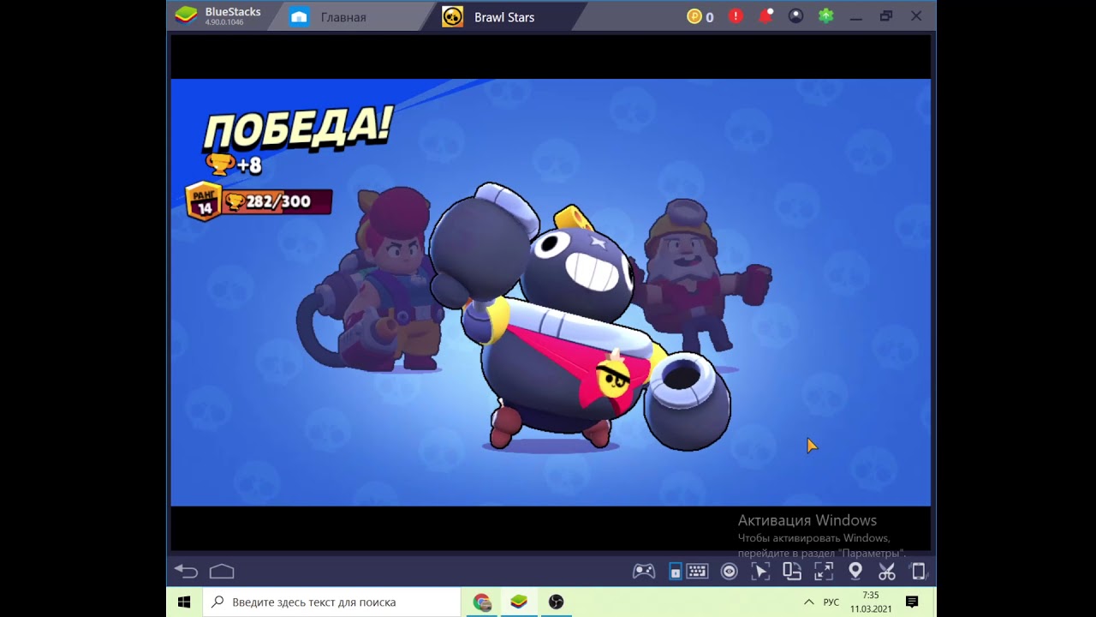Image resolution: width=1096 pixels, height=617 pixels.
Task: Click the Android home button
Action: 222,572
